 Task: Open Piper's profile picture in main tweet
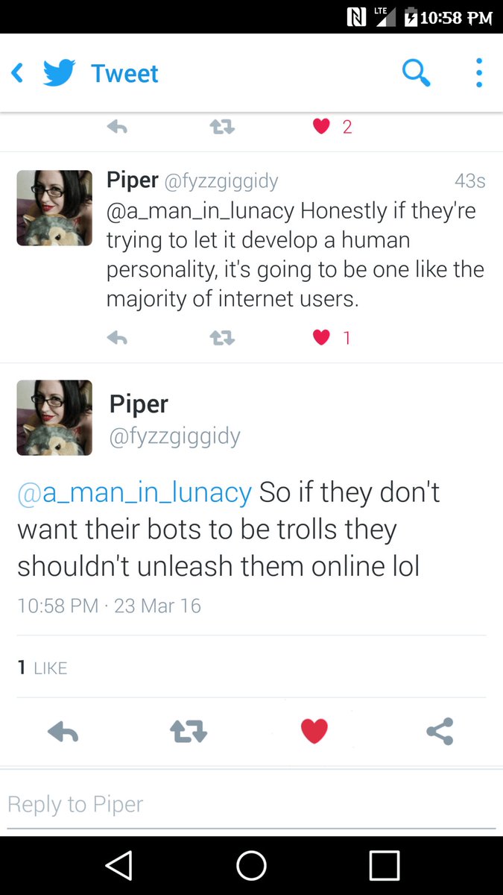click(x=54, y=418)
